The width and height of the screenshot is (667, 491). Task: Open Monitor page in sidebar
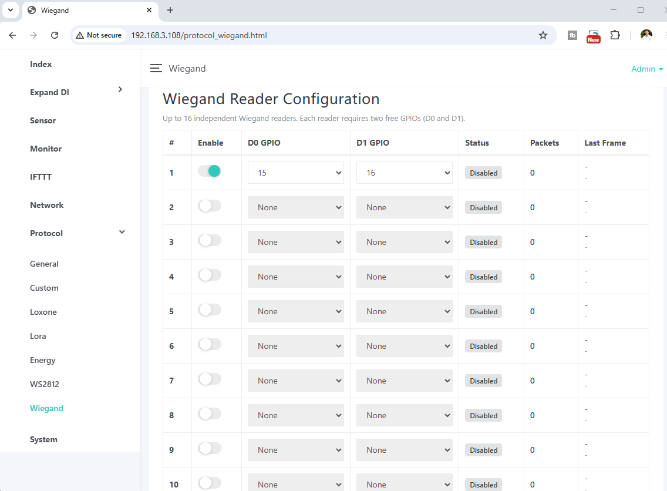[46, 149]
